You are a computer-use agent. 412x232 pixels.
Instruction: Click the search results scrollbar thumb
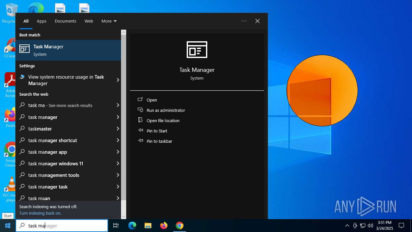pyautogui.click(x=124, y=118)
